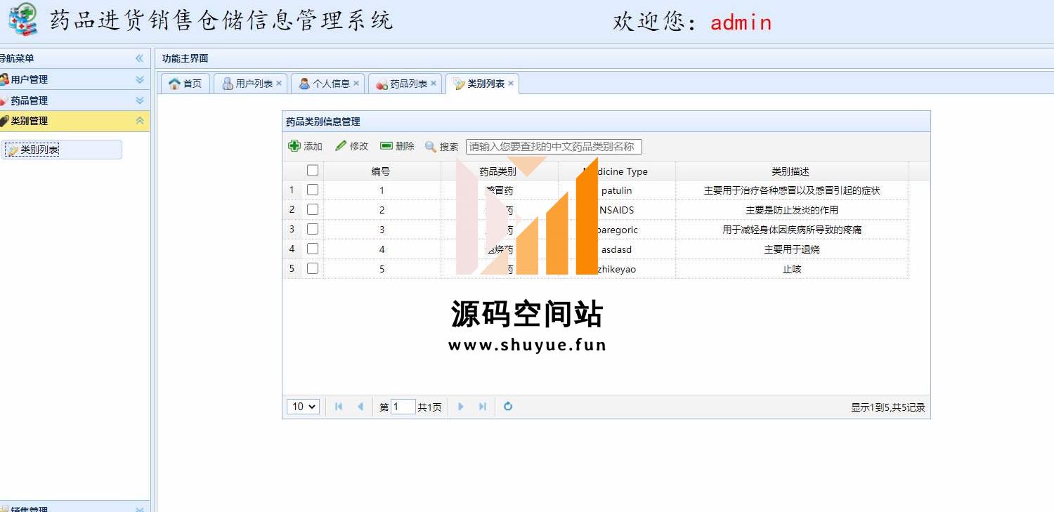This screenshot has height=512, width=1054.
Task: Click the 搜索 button label
Action: [x=449, y=147]
